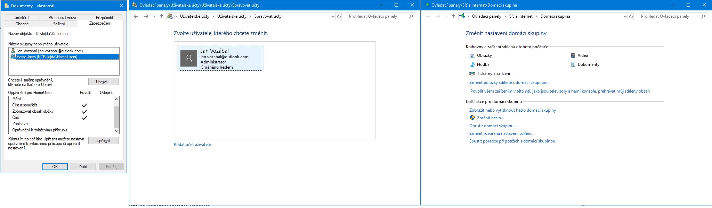The height and width of the screenshot is (208, 712).
Task: Switch to the Obecné tab
Action: point(22,24)
